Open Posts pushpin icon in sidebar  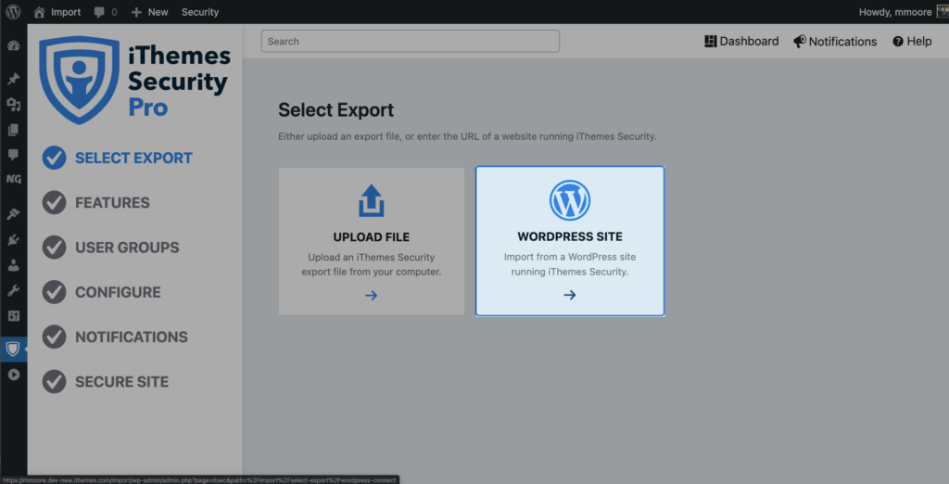coord(13,80)
